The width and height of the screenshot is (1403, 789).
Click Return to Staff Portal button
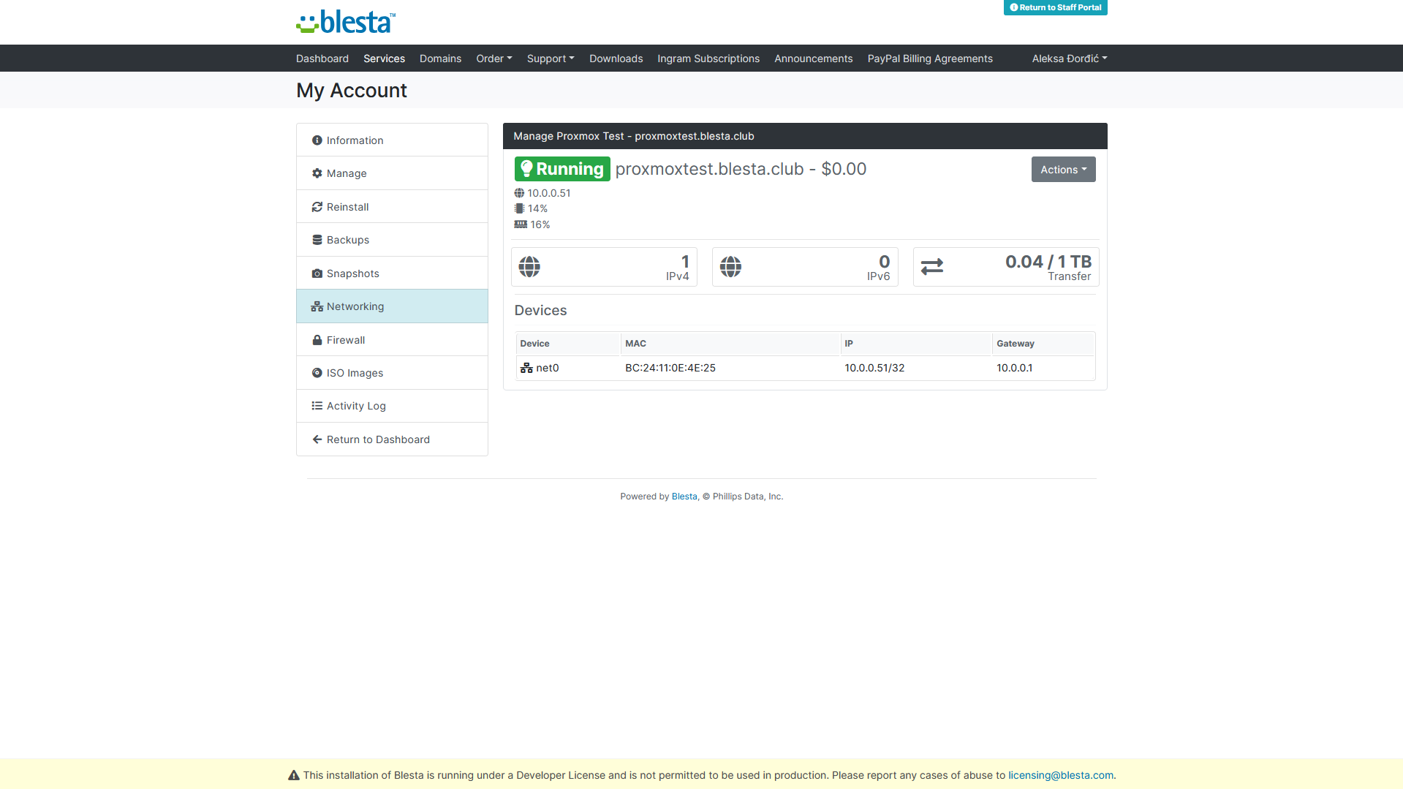1055,7
